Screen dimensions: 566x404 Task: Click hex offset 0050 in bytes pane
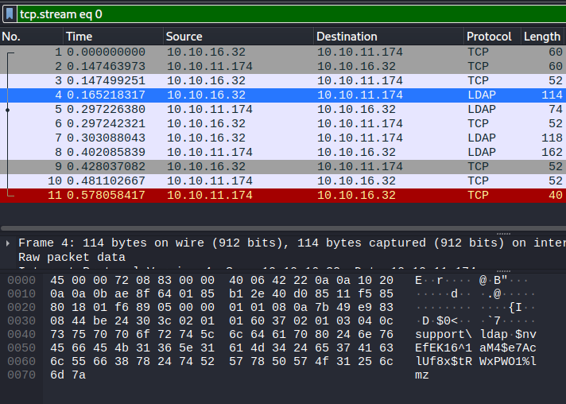21,348
